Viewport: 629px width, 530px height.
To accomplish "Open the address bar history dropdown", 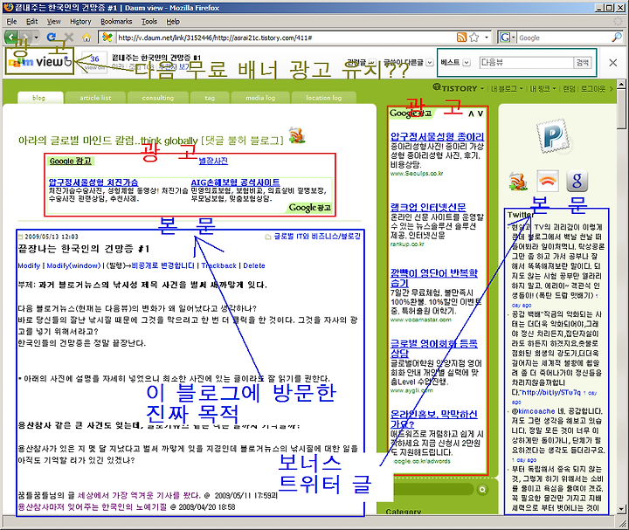I will point(487,38).
